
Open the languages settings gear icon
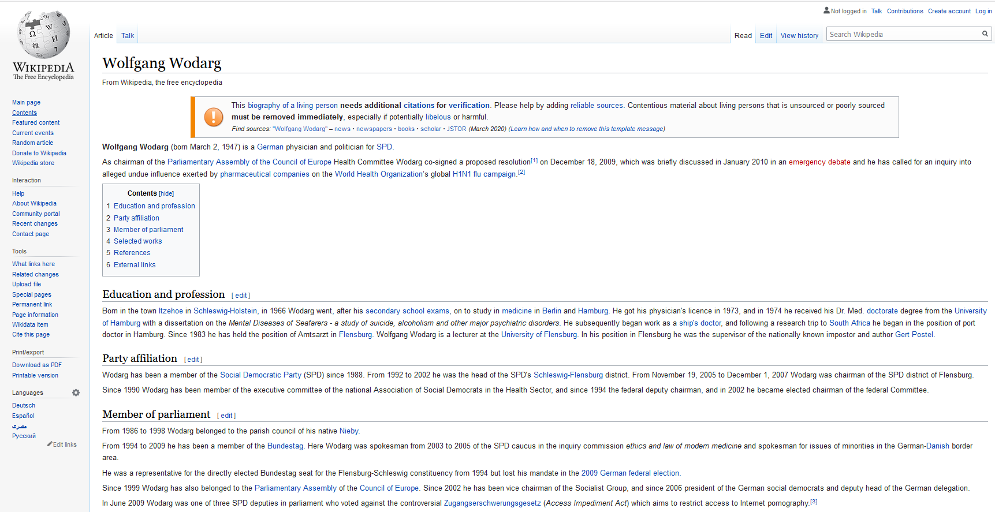76,393
